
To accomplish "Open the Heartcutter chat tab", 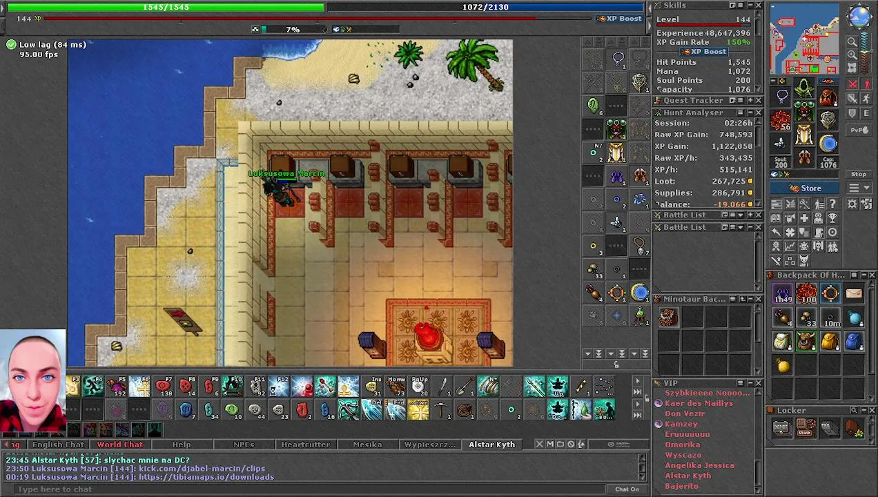I will [x=306, y=445].
